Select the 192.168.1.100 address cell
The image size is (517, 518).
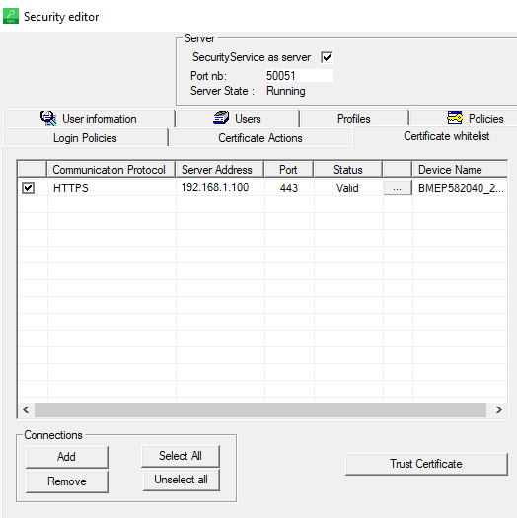(220, 188)
